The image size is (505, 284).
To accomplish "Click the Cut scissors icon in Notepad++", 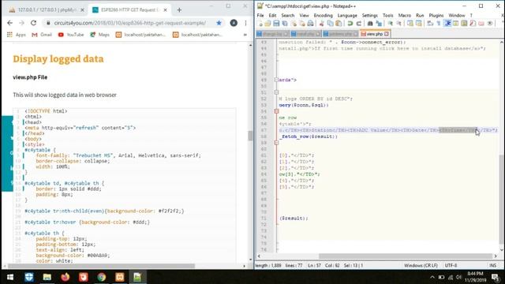I will tap(321, 23).
